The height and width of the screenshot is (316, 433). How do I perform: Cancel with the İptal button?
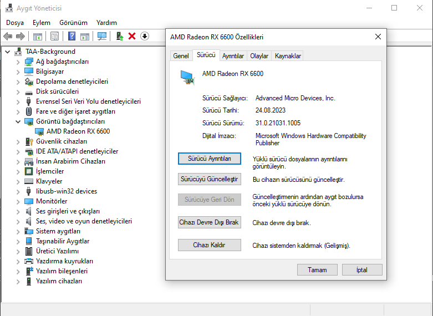(362, 270)
